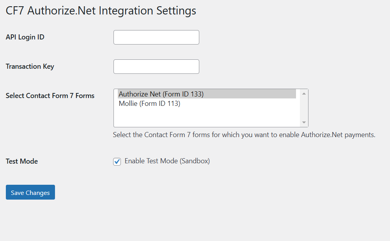
Task: Click the "Enable Test Mode (Sandbox)" label text
Action: pyautogui.click(x=167, y=161)
